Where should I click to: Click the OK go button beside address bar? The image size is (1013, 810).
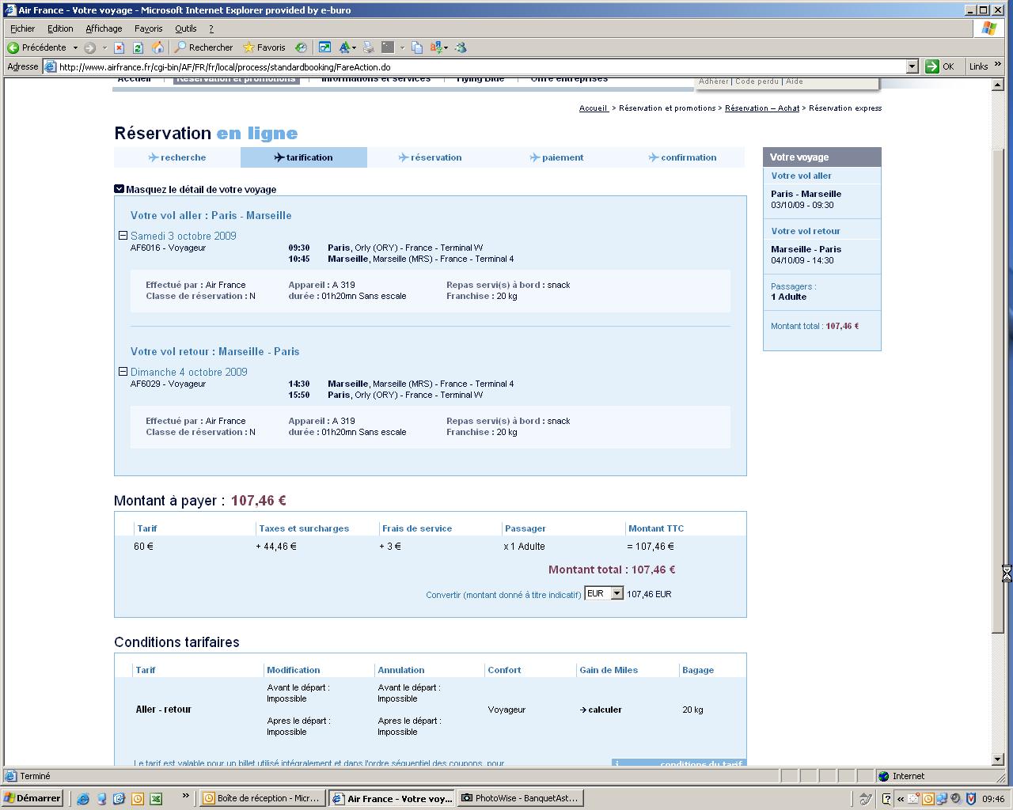pos(940,67)
